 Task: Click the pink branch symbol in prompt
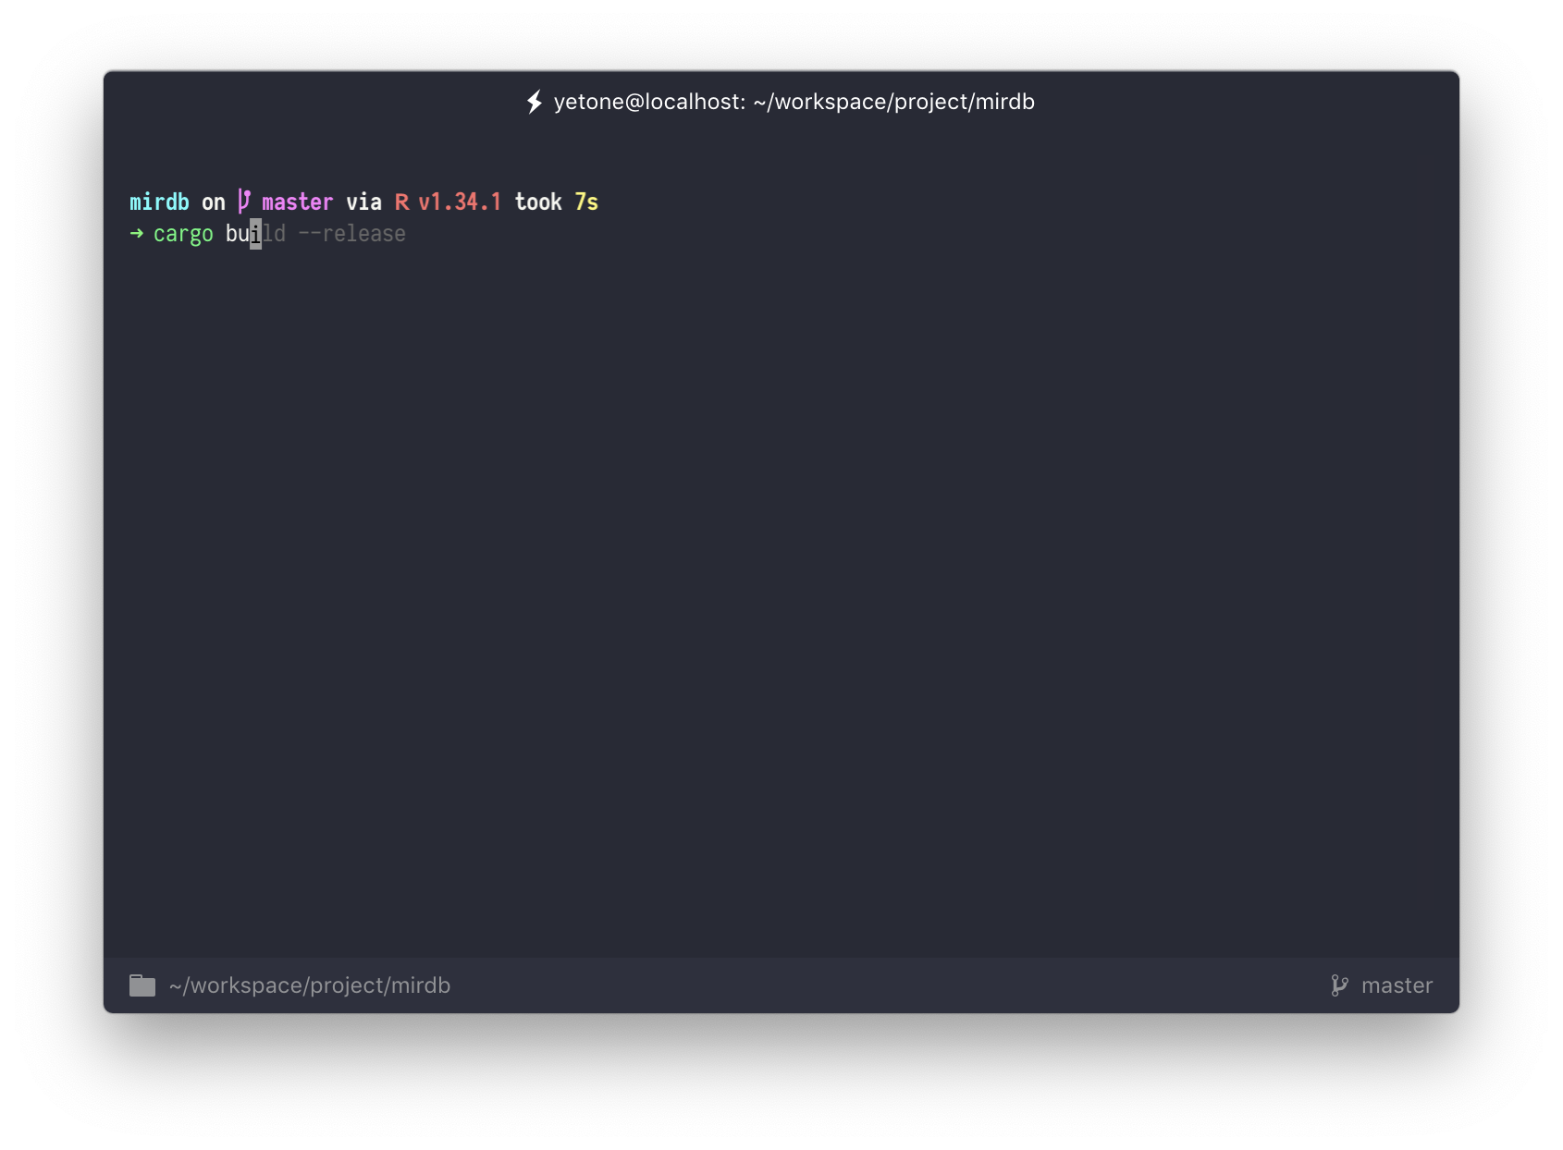244,202
